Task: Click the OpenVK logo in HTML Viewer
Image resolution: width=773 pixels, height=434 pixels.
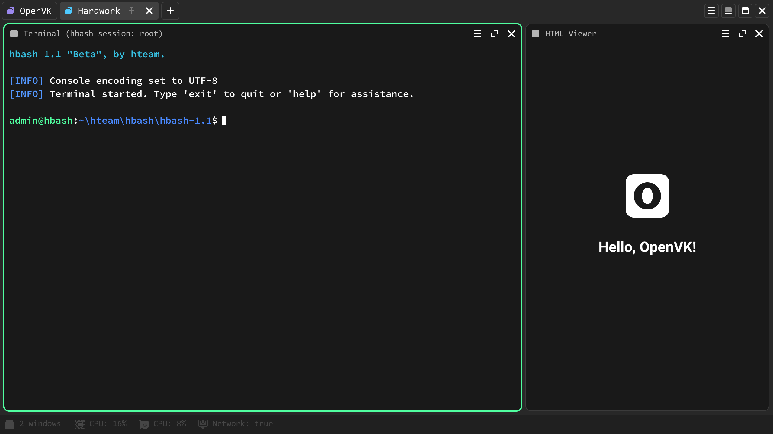Action: point(647,196)
